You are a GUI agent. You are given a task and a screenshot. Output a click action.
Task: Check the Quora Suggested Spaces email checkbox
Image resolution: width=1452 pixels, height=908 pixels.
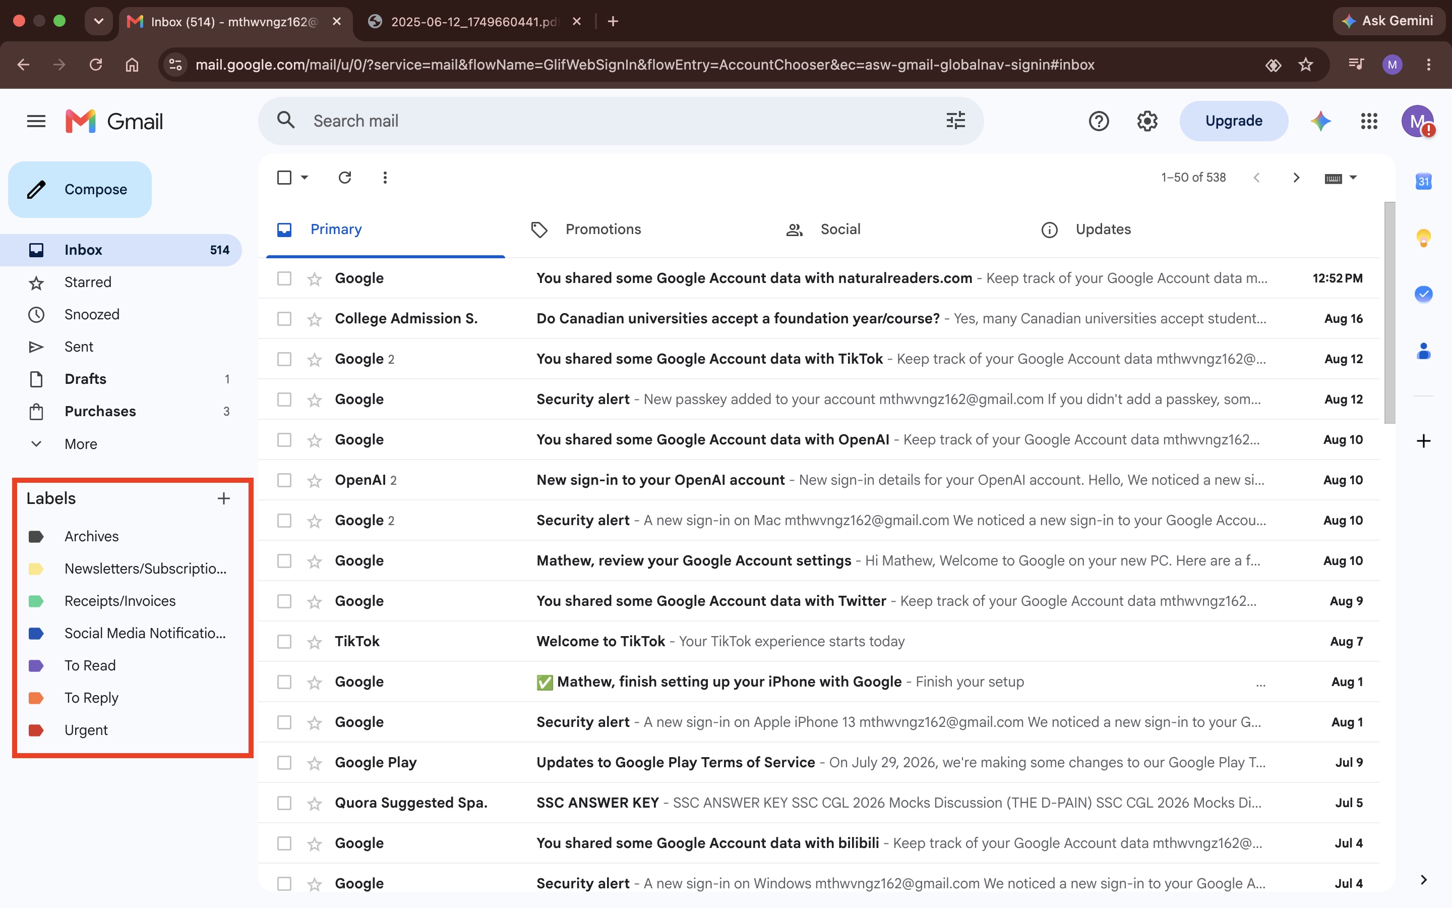284,803
